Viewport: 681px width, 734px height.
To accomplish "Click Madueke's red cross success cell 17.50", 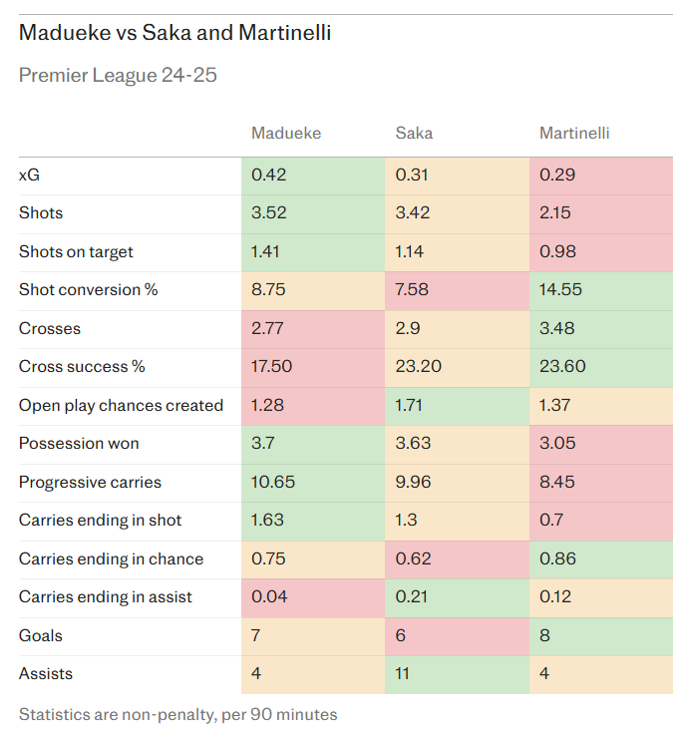I will pyautogui.click(x=312, y=367).
